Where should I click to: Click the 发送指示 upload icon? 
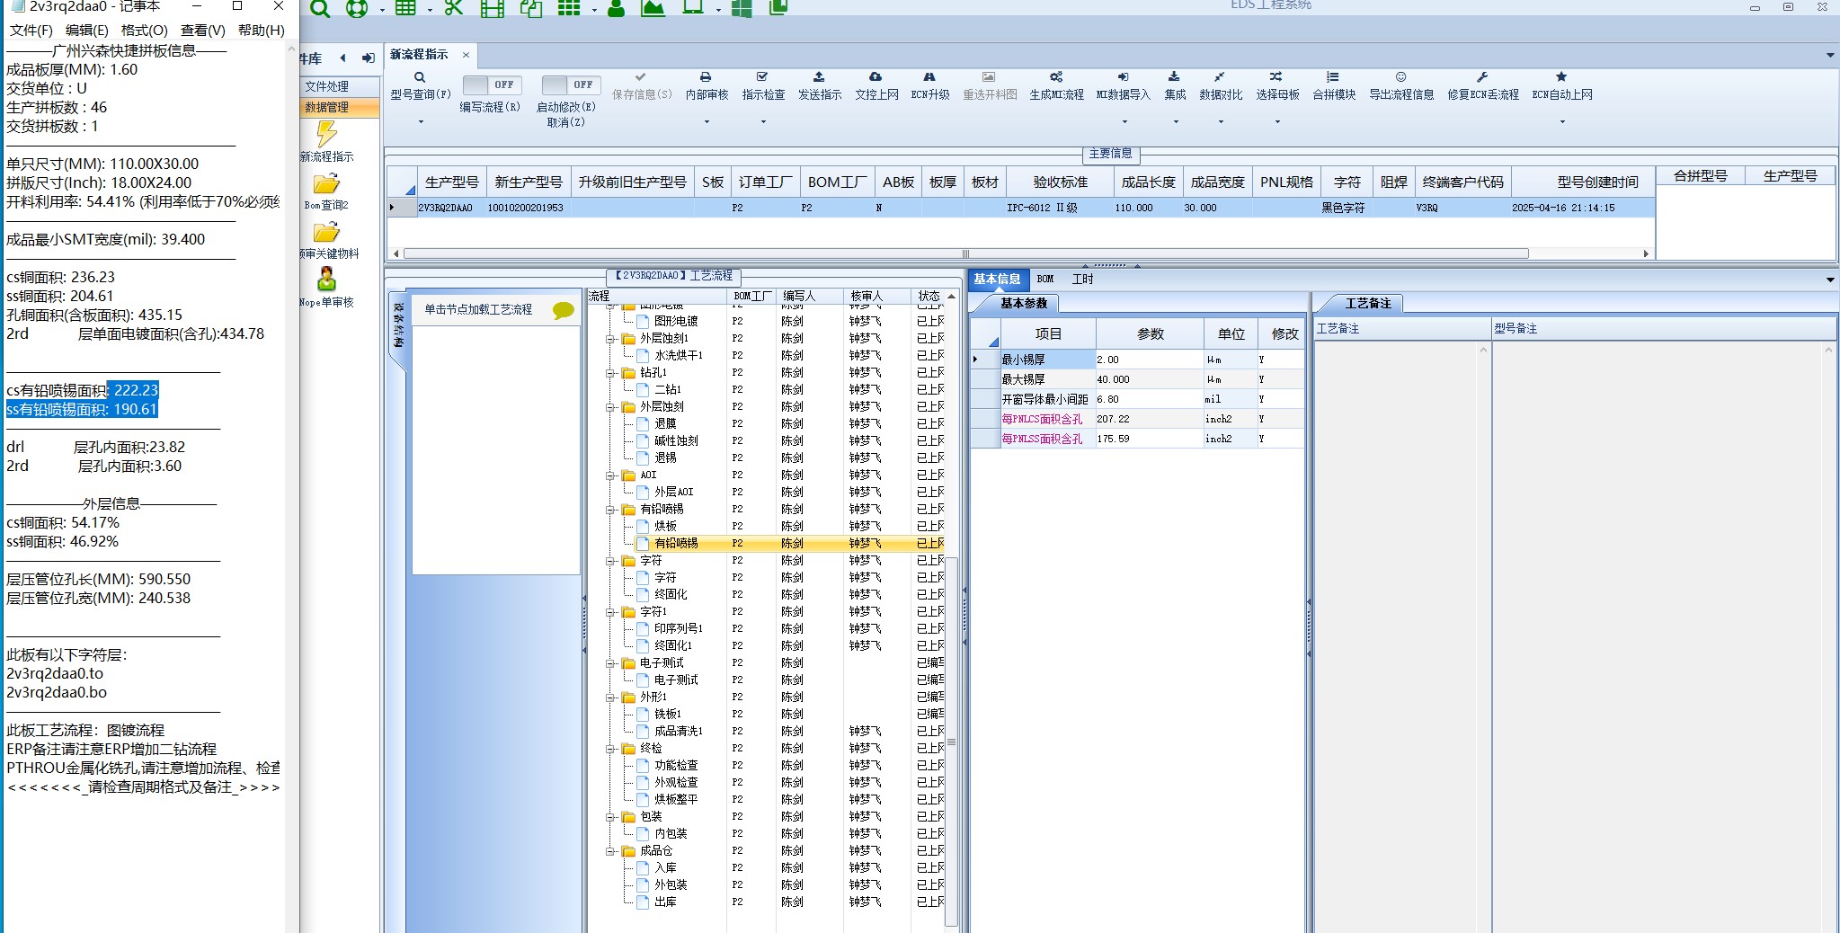point(819,77)
